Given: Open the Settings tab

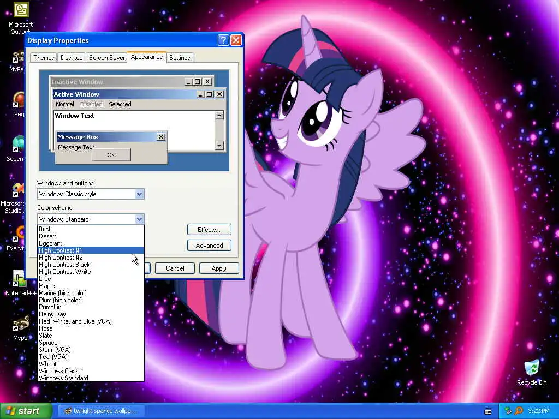Looking at the screenshot, I should pos(180,58).
